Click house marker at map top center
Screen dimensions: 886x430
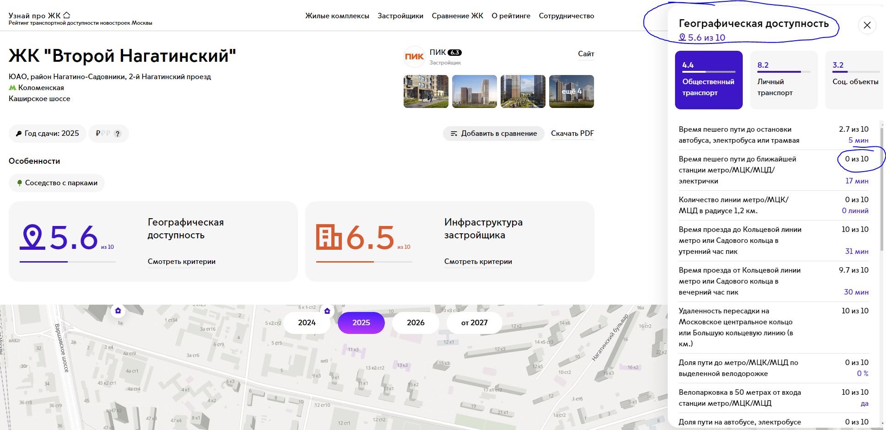point(327,311)
